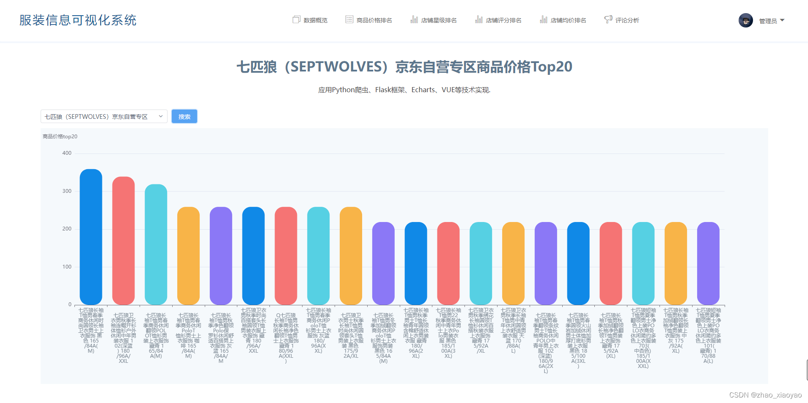
Task: Click the x-axis label beginning Q七匹狼长袖T恤男
Action: 286,338
